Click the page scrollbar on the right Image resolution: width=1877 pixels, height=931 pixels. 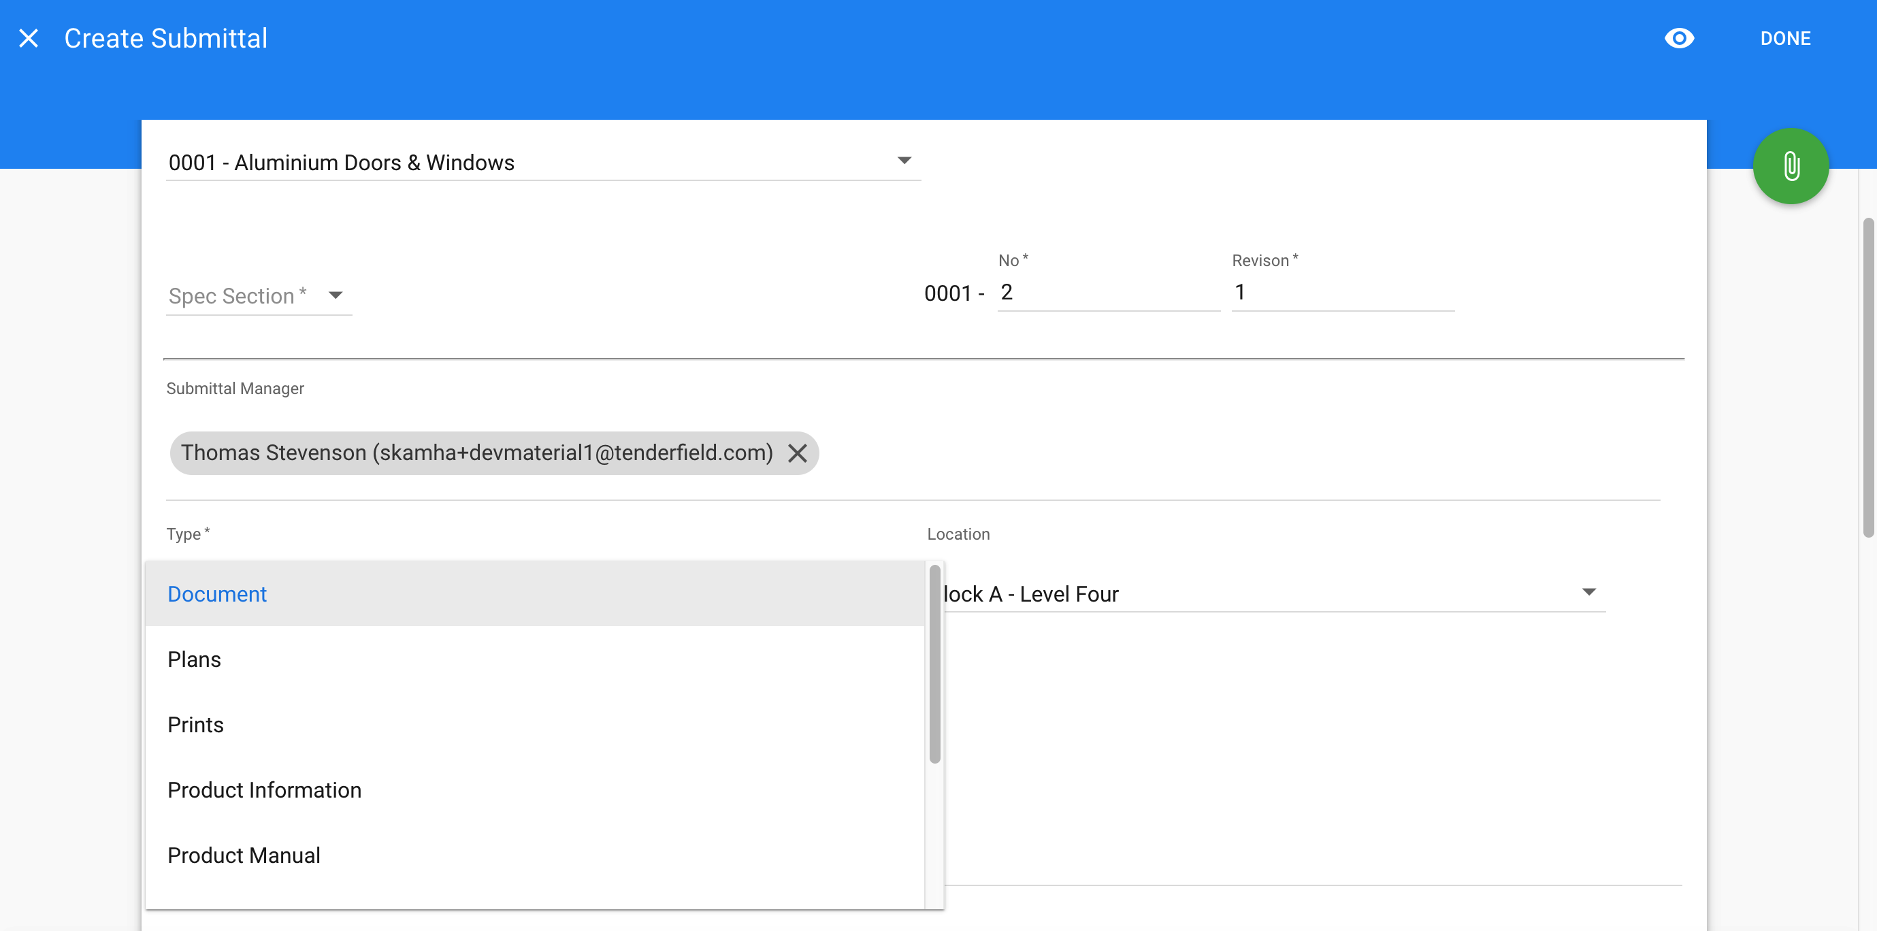pos(1868,377)
